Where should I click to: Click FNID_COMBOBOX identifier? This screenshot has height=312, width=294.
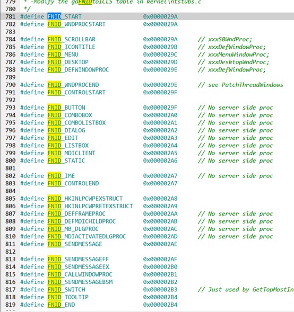pos(70,115)
